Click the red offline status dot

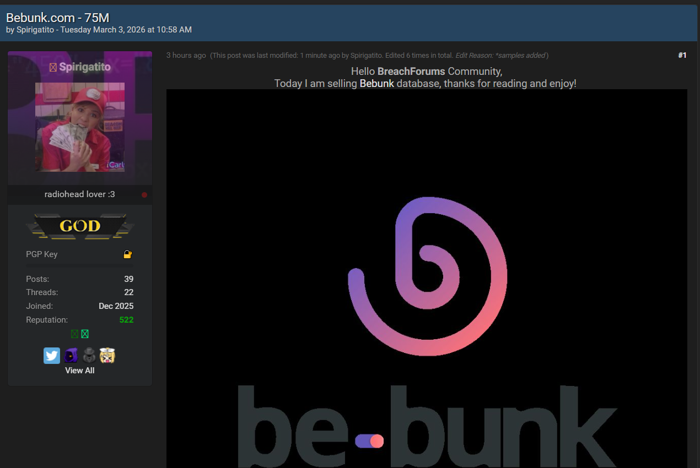[144, 195]
